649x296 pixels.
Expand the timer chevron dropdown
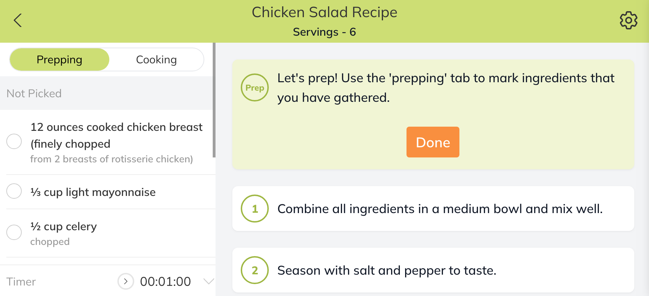(x=209, y=281)
